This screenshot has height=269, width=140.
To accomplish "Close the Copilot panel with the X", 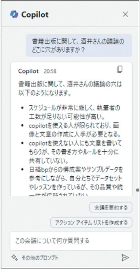I will pyautogui.click(x=125, y=14).
